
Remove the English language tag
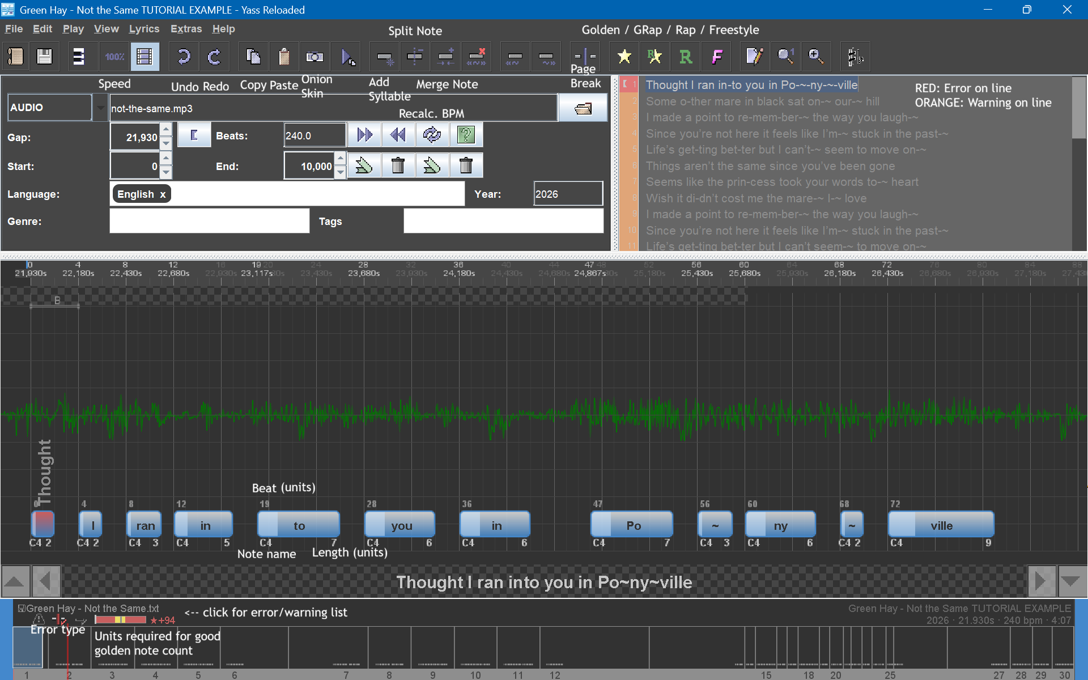coord(163,194)
